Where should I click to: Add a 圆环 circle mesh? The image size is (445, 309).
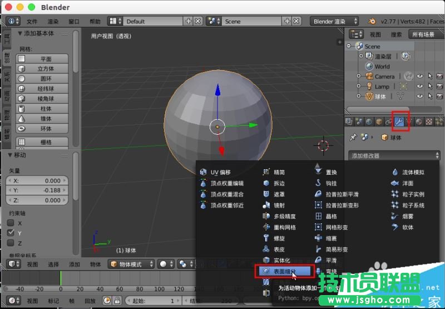point(42,79)
